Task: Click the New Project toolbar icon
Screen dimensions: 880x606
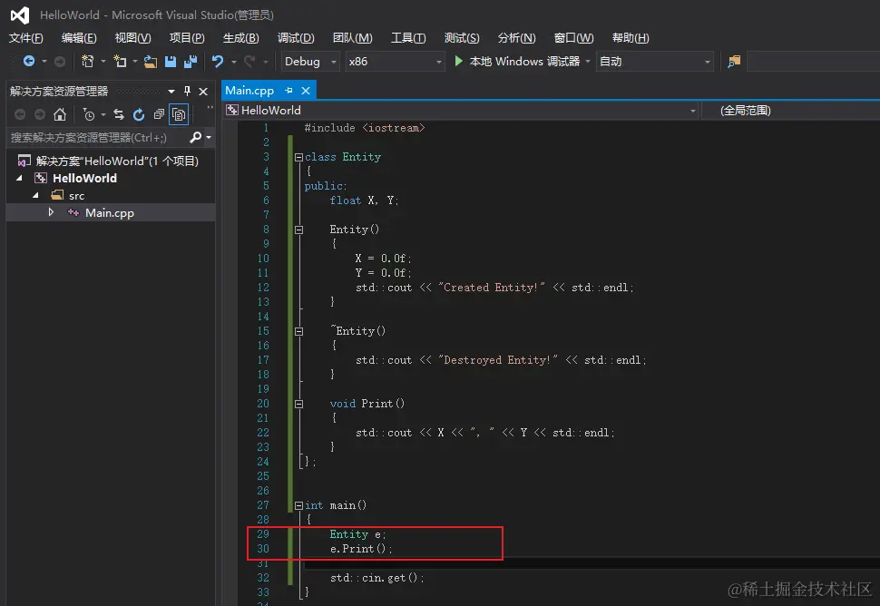Action: pyautogui.click(x=88, y=61)
